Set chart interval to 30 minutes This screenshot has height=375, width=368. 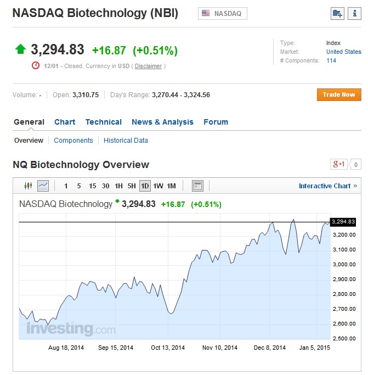(x=106, y=186)
